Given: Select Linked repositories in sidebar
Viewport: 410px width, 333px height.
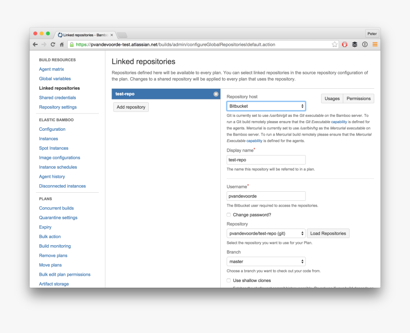Looking at the screenshot, I should pyautogui.click(x=60, y=88).
